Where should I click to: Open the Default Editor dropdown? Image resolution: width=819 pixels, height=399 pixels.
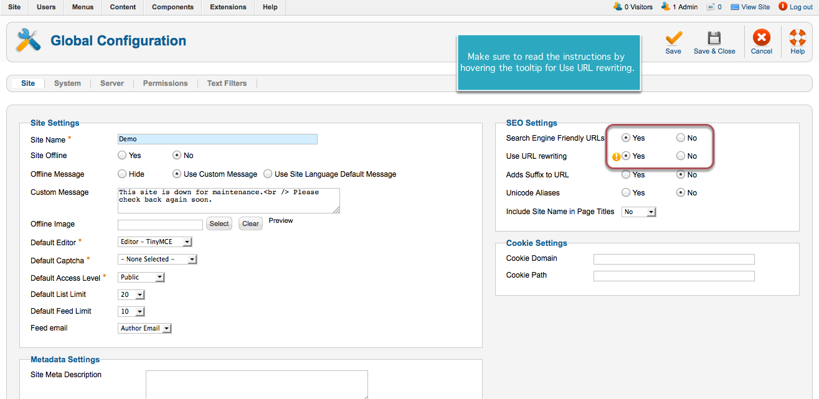pyautogui.click(x=155, y=242)
